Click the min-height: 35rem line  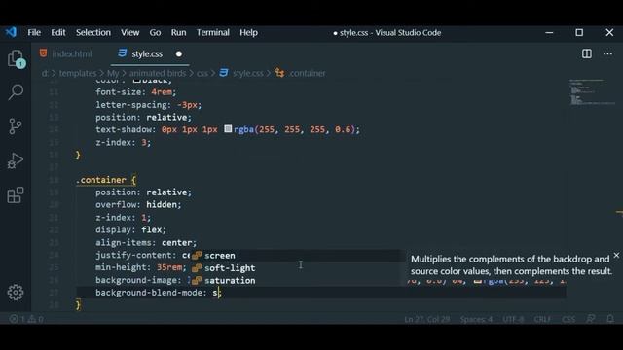[141, 267]
